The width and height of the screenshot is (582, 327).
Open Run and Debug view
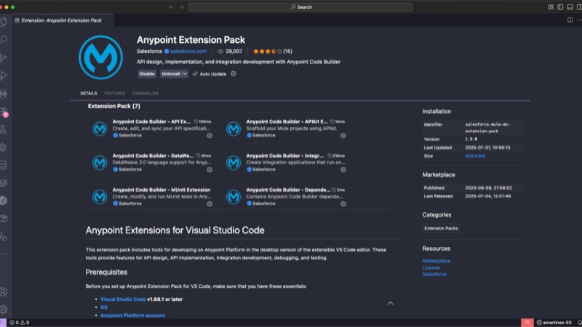4,76
